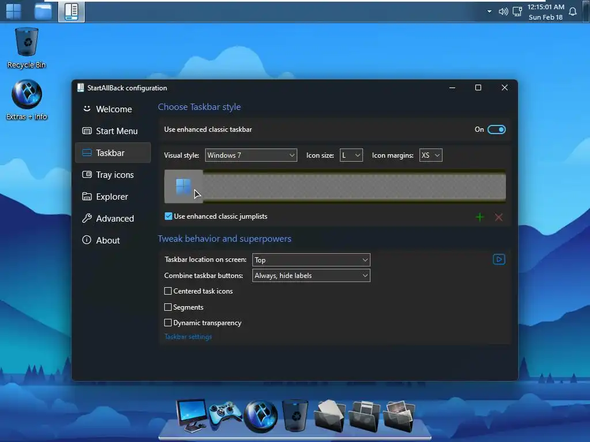Click the wrench icon beside Advanced
The width and height of the screenshot is (590, 442).
tap(87, 218)
